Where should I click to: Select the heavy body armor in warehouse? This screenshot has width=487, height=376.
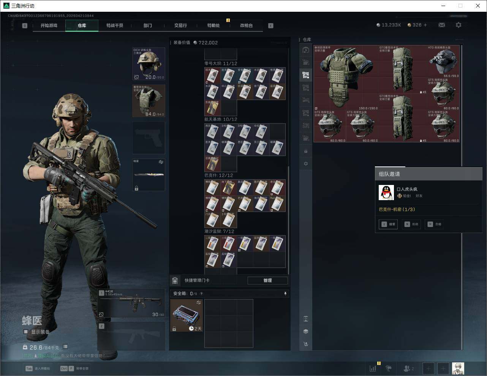tap(346, 78)
